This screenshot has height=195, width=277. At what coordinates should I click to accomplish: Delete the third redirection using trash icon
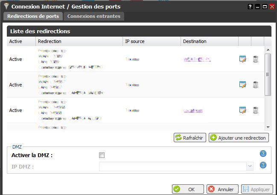(x=256, y=110)
